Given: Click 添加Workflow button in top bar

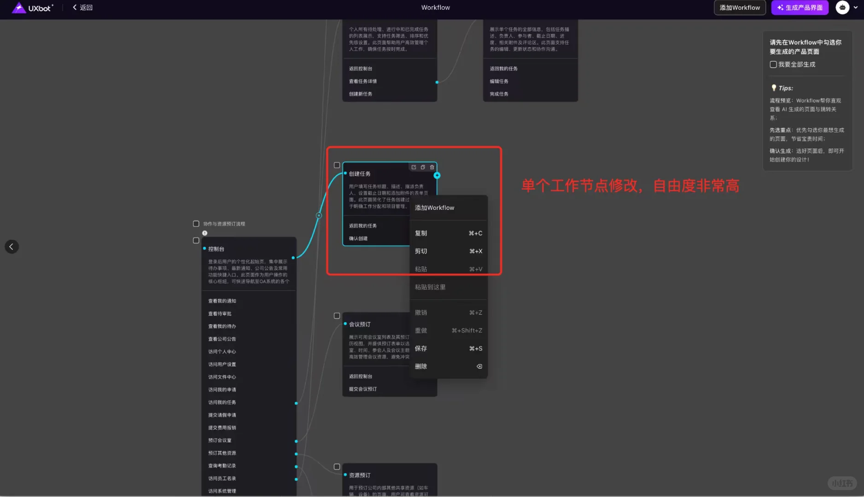Looking at the screenshot, I should tap(740, 8).
